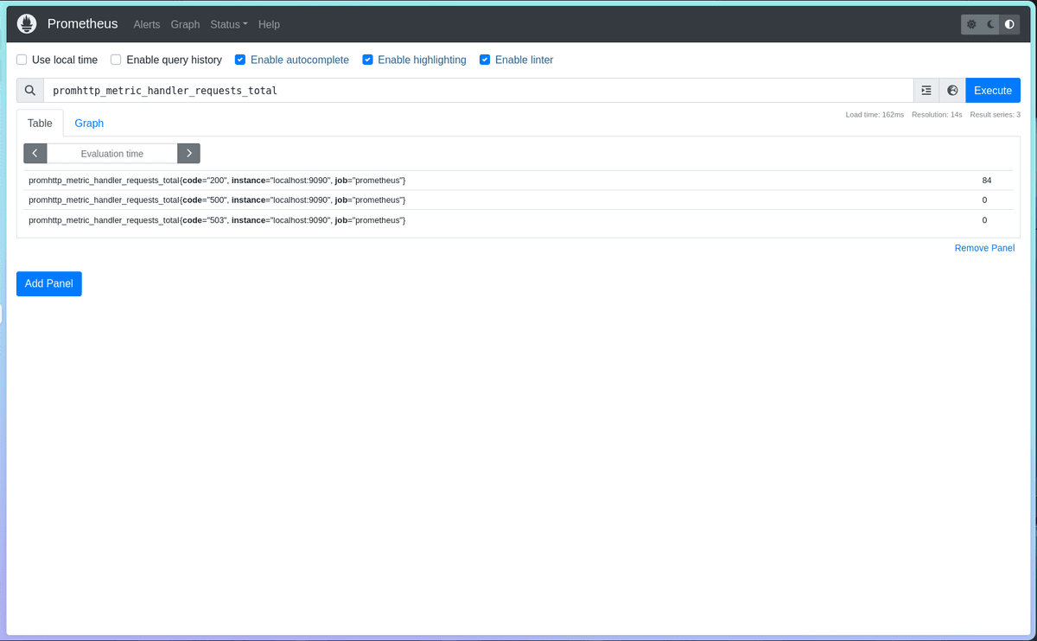Click the Load time: 162ms text
The width and height of the screenshot is (1037, 641).
point(875,115)
